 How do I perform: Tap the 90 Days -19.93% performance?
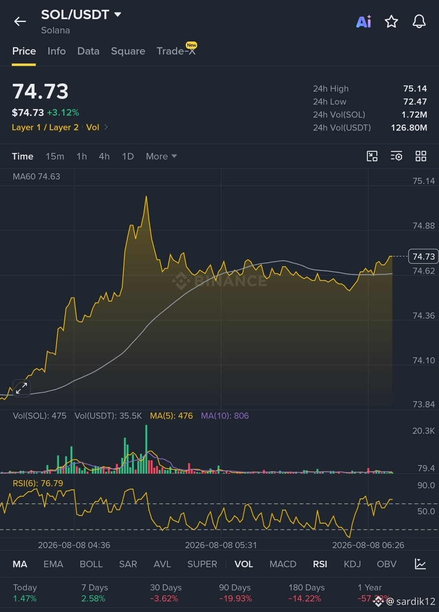pyautogui.click(x=235, y=593)
